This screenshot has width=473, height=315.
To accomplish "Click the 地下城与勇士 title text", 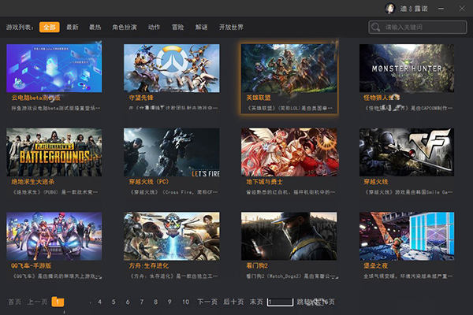I will [265, 182].
